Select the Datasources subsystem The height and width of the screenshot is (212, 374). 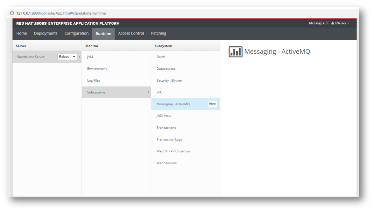[x=166, y=69]
